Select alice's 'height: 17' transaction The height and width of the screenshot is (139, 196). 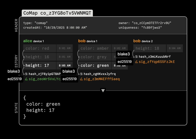(x=39, y=66)
